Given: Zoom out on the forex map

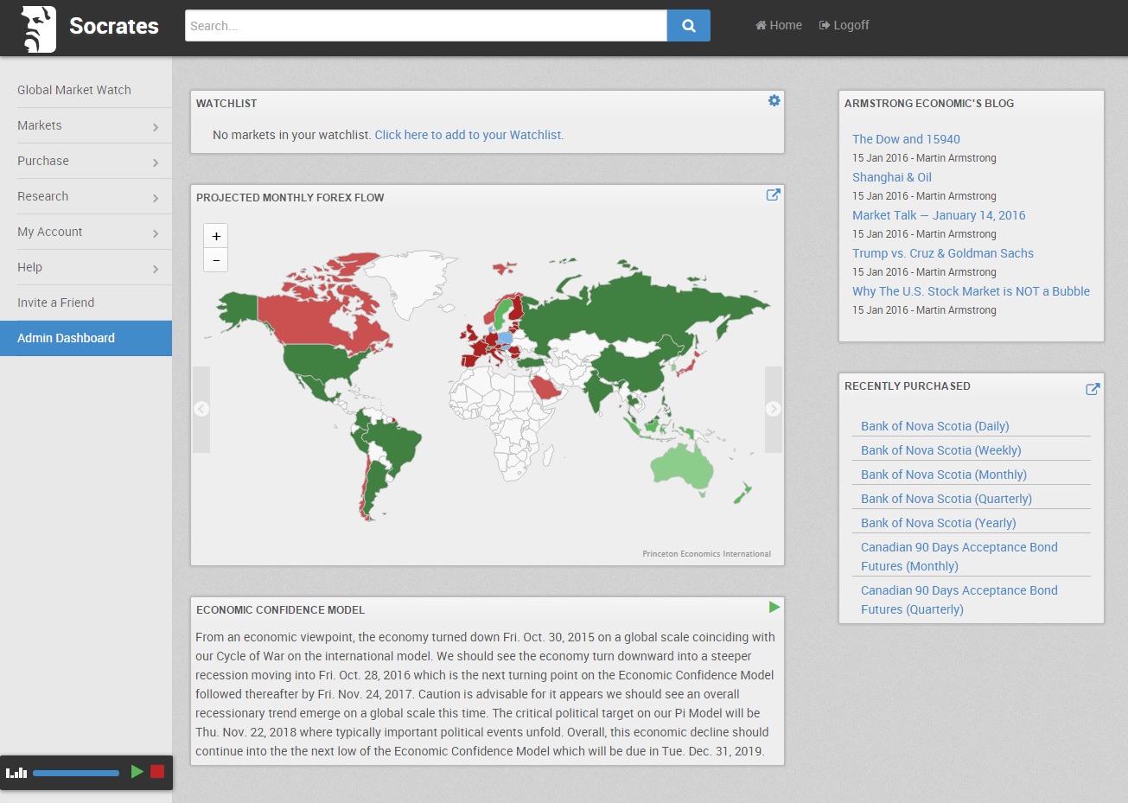Looking at the screenshot, I should coord(216,259).
